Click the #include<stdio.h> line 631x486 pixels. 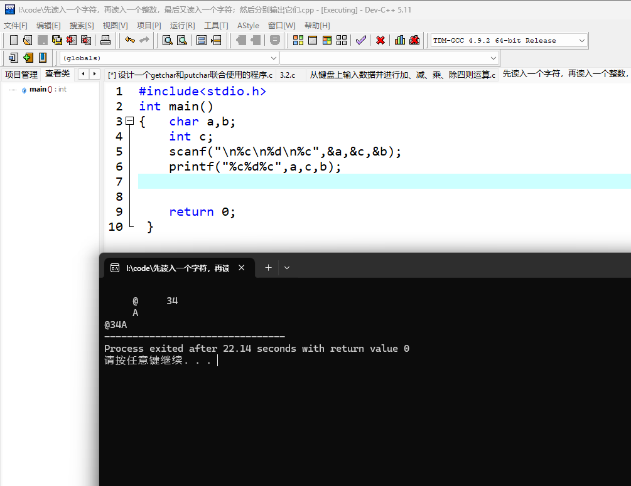coord(202,92)
